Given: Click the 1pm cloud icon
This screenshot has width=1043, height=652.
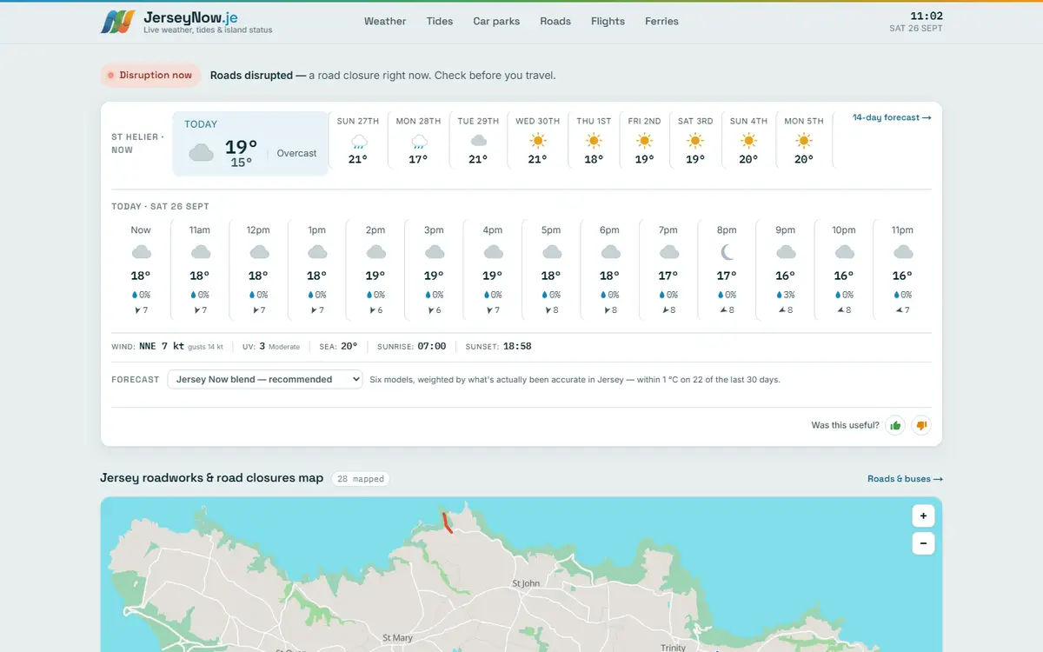Looking at the screenshot, I should point(317,252).
